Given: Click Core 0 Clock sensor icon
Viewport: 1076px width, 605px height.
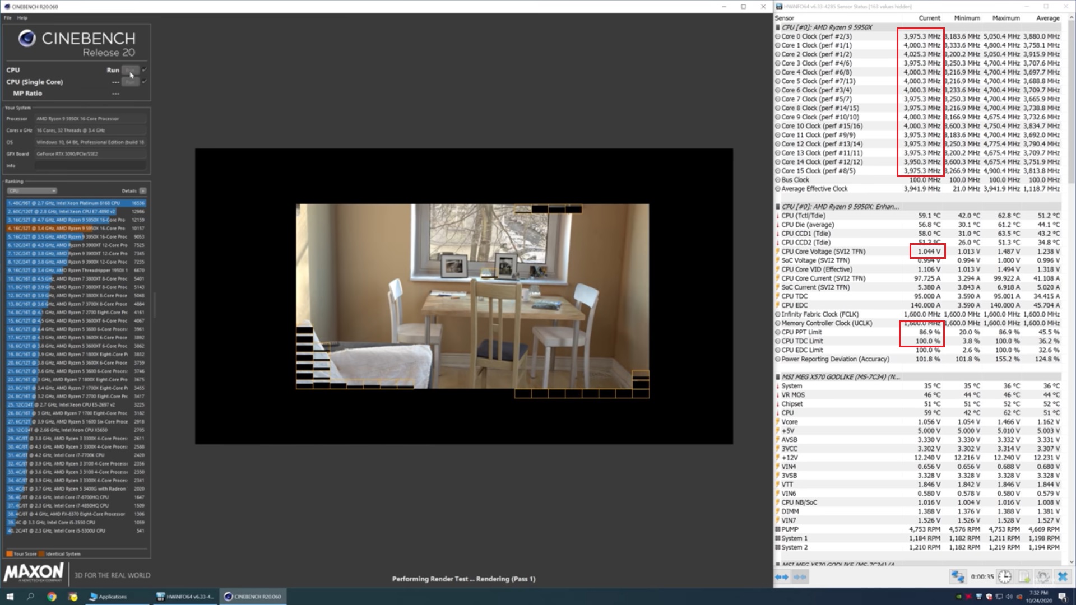Looking at the screenshot, I should (778, 36).
